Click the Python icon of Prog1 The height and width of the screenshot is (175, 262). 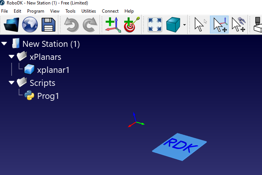point(29,95)
